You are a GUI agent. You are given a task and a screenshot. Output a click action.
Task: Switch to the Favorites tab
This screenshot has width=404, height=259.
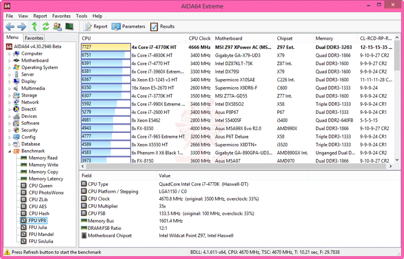click(x=34, y=38)
